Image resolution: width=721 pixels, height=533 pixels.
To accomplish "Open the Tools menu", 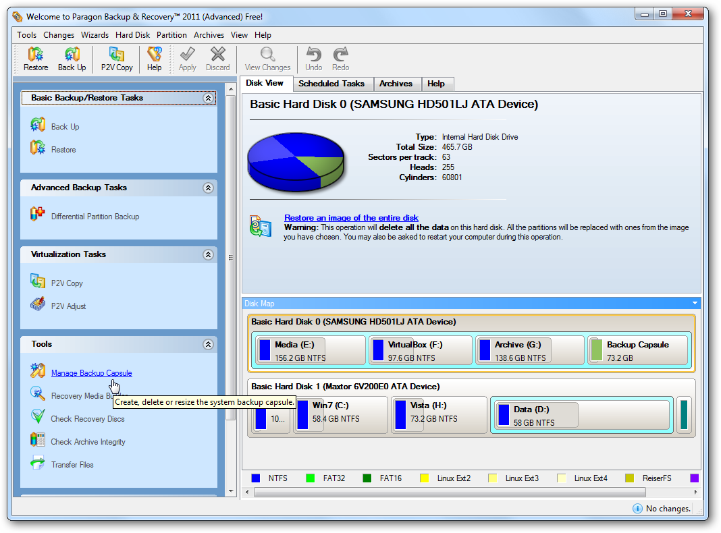I will tap(27, 35).
